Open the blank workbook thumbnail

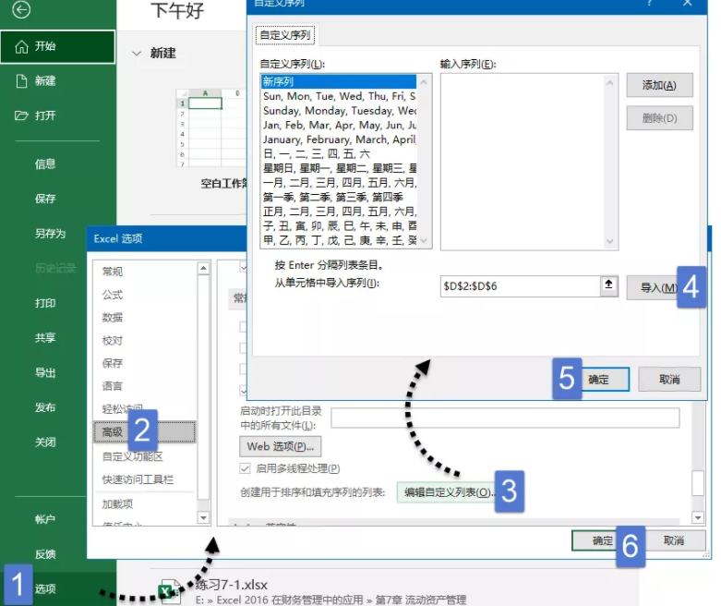[211, 127]
